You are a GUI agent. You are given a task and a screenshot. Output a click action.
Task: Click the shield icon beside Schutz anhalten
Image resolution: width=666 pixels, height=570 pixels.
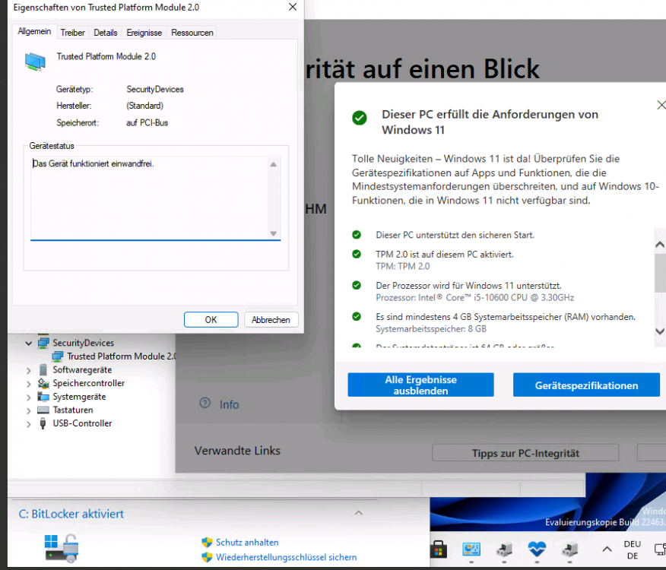[x=207, y=543]
